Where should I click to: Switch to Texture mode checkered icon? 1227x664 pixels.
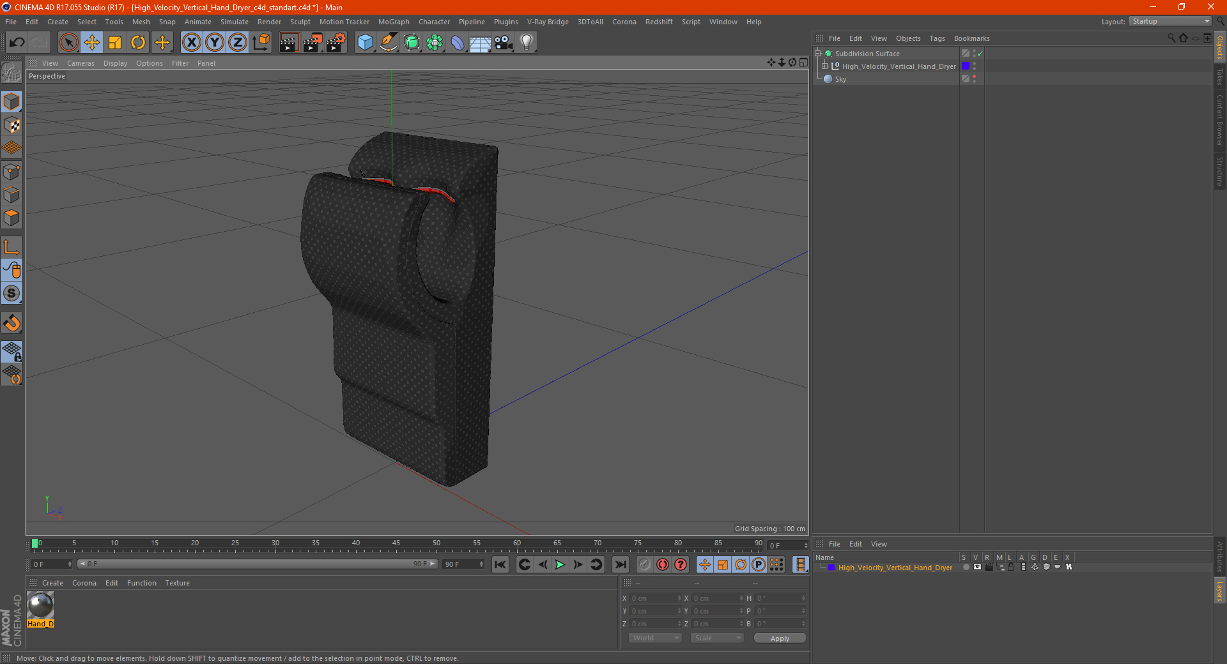tap(12, 125)
